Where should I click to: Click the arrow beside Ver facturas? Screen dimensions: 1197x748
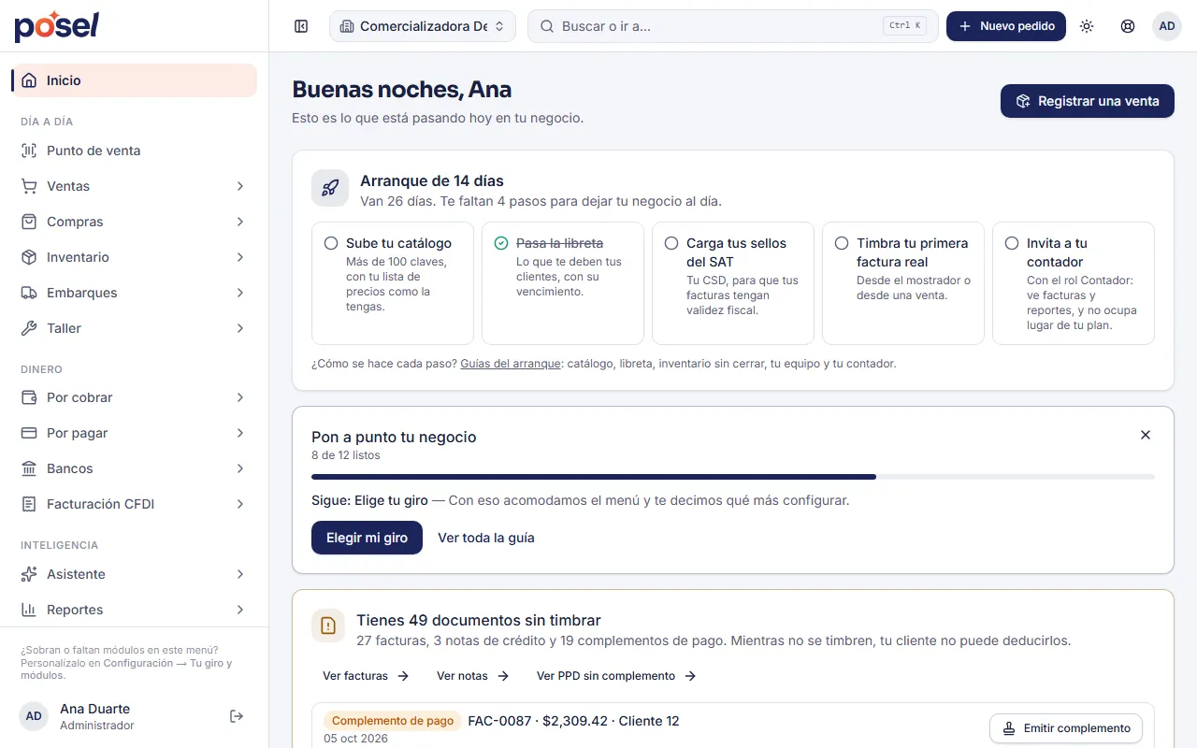coord(403,676)
